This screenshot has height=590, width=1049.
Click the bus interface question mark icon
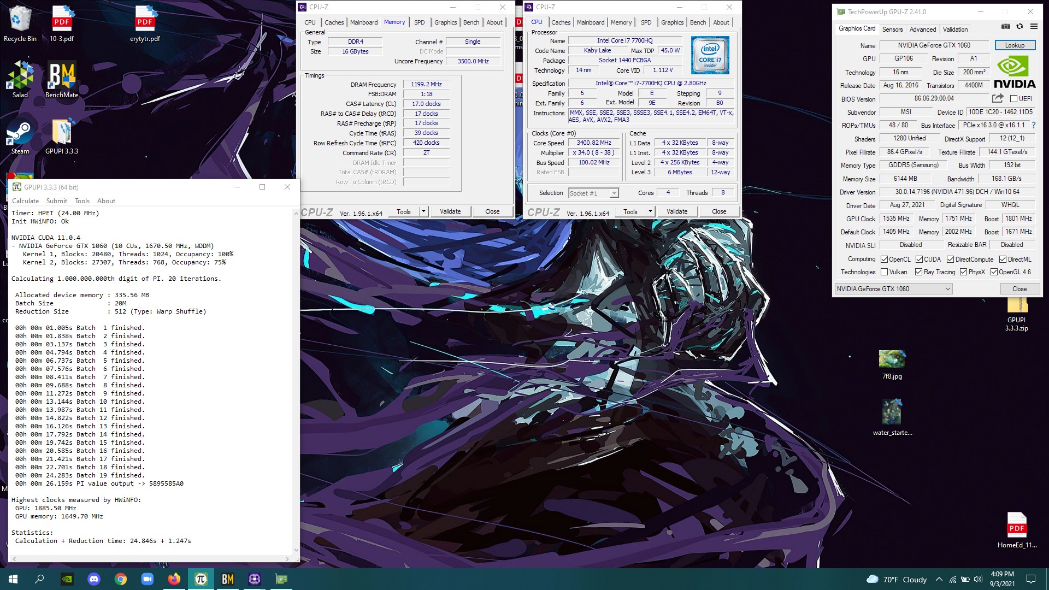pyautogui.click(x=1034, y=125)
